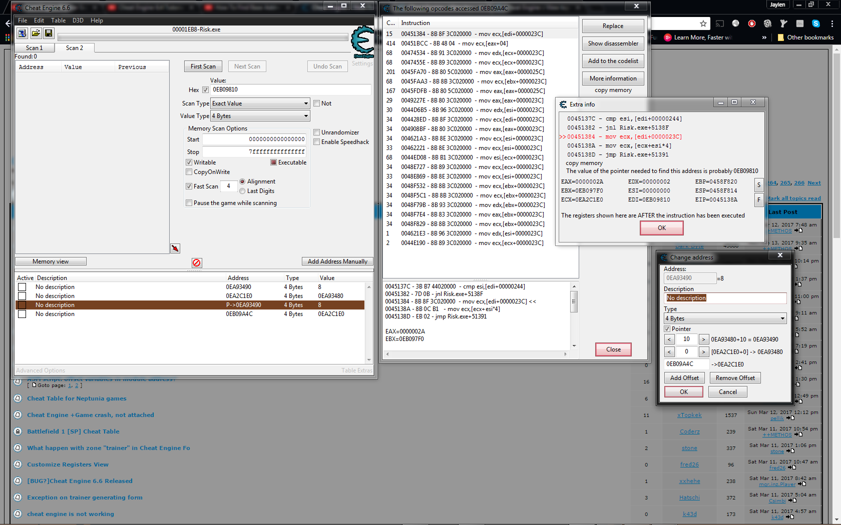This screenshot has height=525, width=841.
Task: Enable the Speedhack checkbox
Action: click(x=316, y=142)
